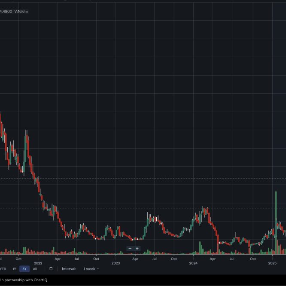This screenshot has height=286, width=286.
Task: Click the zoom out minus button
Action: 130,249
